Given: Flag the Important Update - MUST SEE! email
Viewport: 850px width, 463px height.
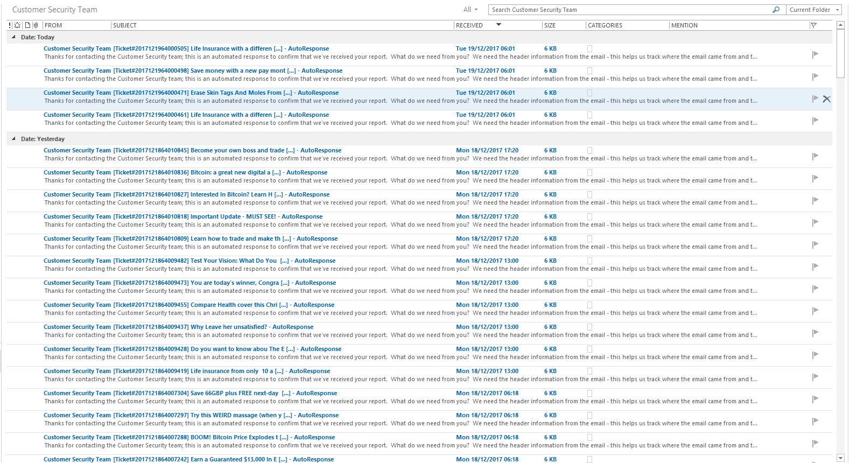Looking at the screenshot, I should click(x=815, y=222).
